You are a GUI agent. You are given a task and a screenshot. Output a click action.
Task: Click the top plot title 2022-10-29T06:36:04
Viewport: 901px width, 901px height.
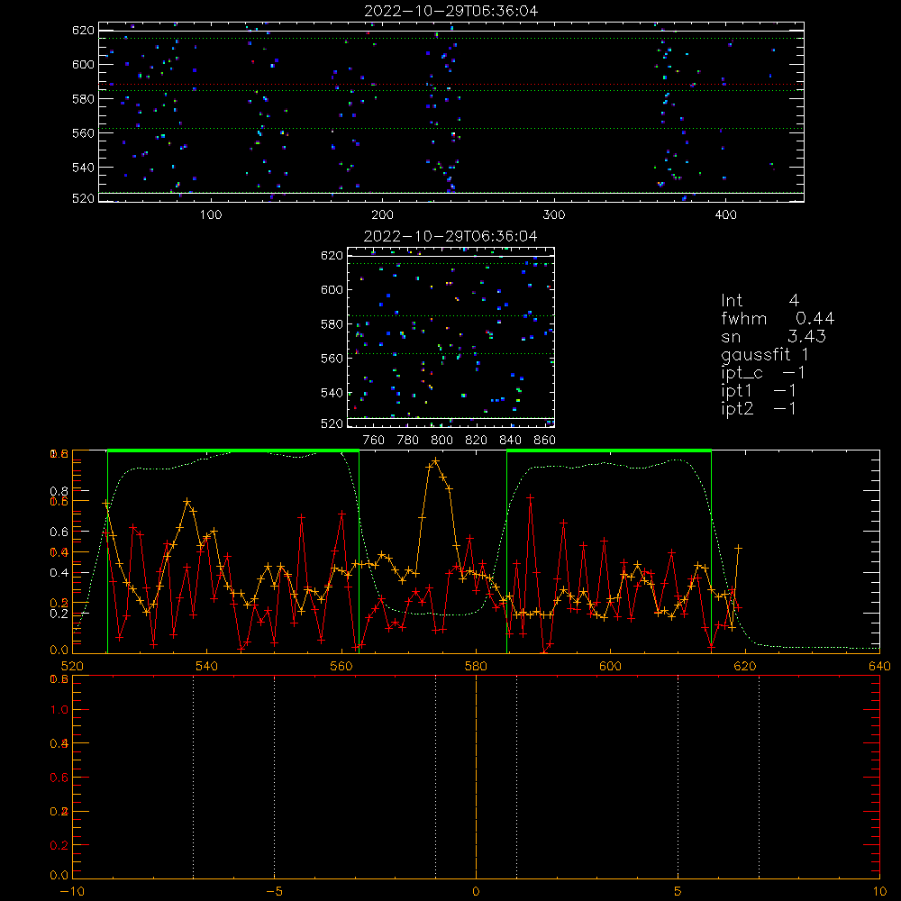[451, 11]
